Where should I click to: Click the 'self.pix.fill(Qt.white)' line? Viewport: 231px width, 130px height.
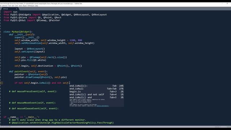[x=30, y=60]
